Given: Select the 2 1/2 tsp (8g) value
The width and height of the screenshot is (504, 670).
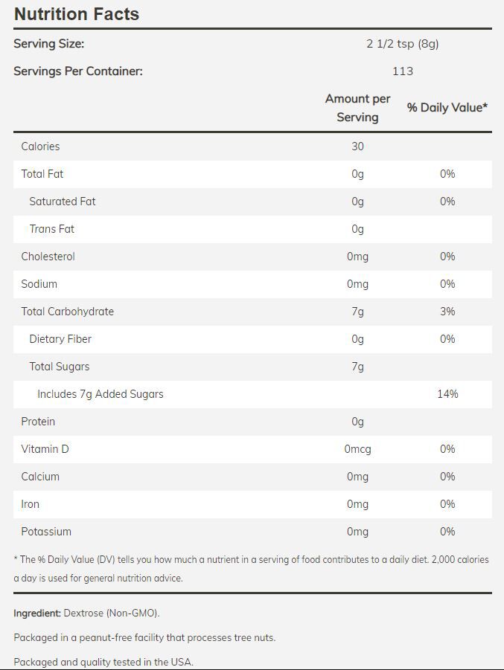Looking at the screenshot, I should click(x=402, y=44).
